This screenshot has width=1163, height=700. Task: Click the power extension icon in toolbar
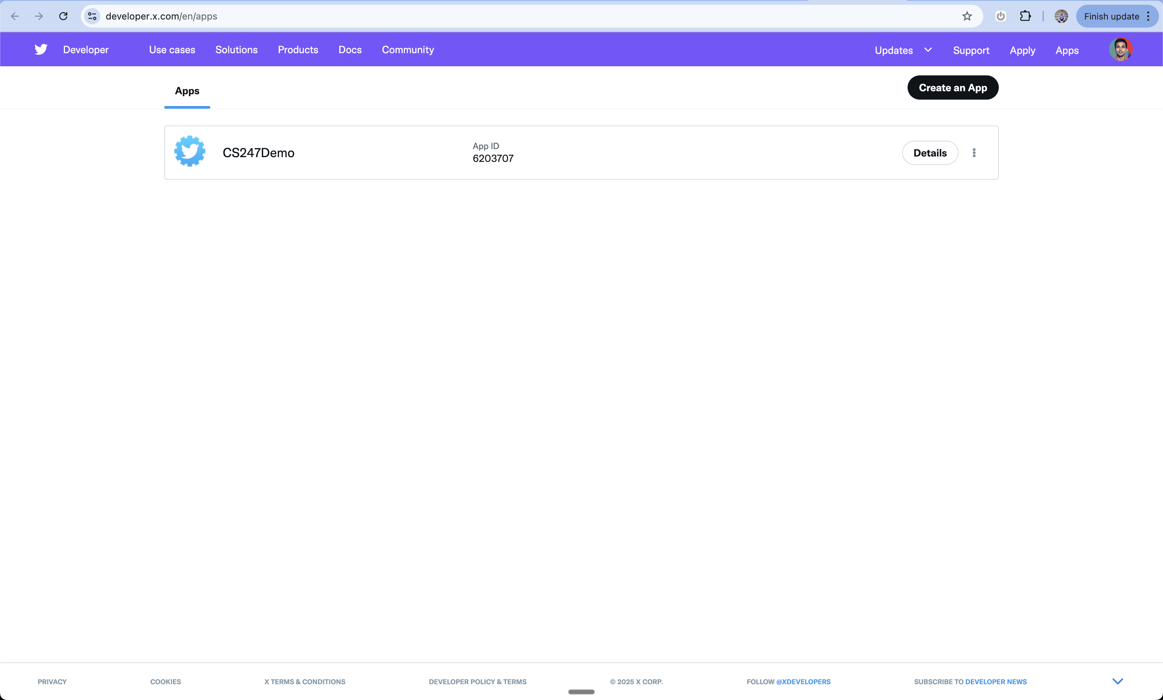point(1000,16)
